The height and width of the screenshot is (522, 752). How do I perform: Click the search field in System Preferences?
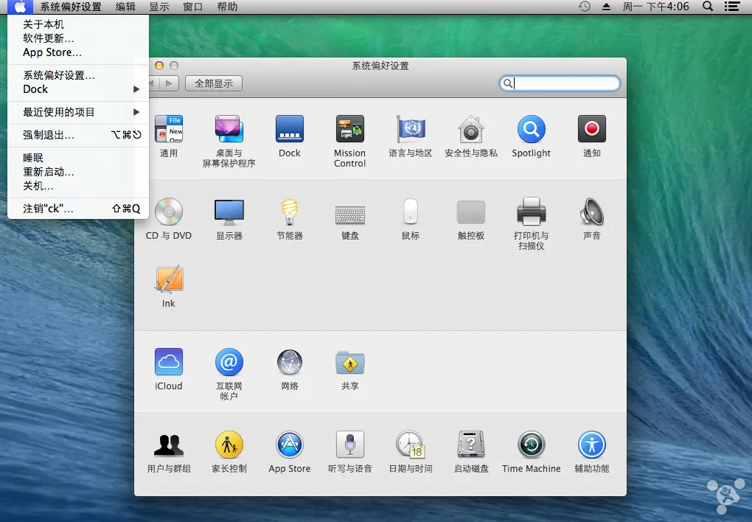pyautogui.click(x=564, y=83)
